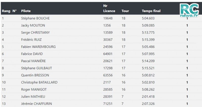This screenshot has height=107, width=202.
Task: Open Serge CHRISTIANY row
Action: point(101,33)
